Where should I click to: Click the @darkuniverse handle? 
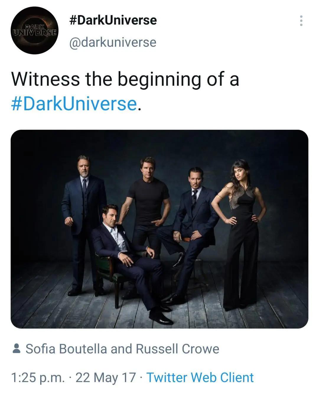click(113, 42)
